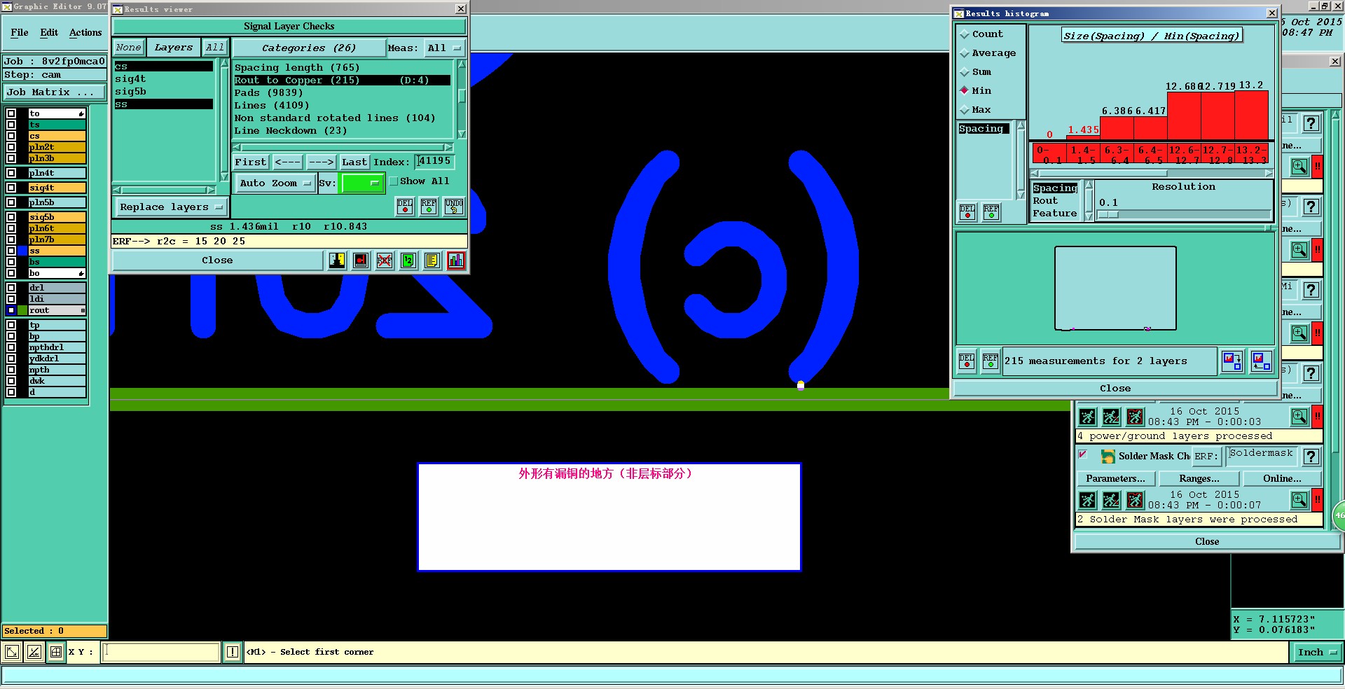Click the green color swatch of rout layer

22,310
